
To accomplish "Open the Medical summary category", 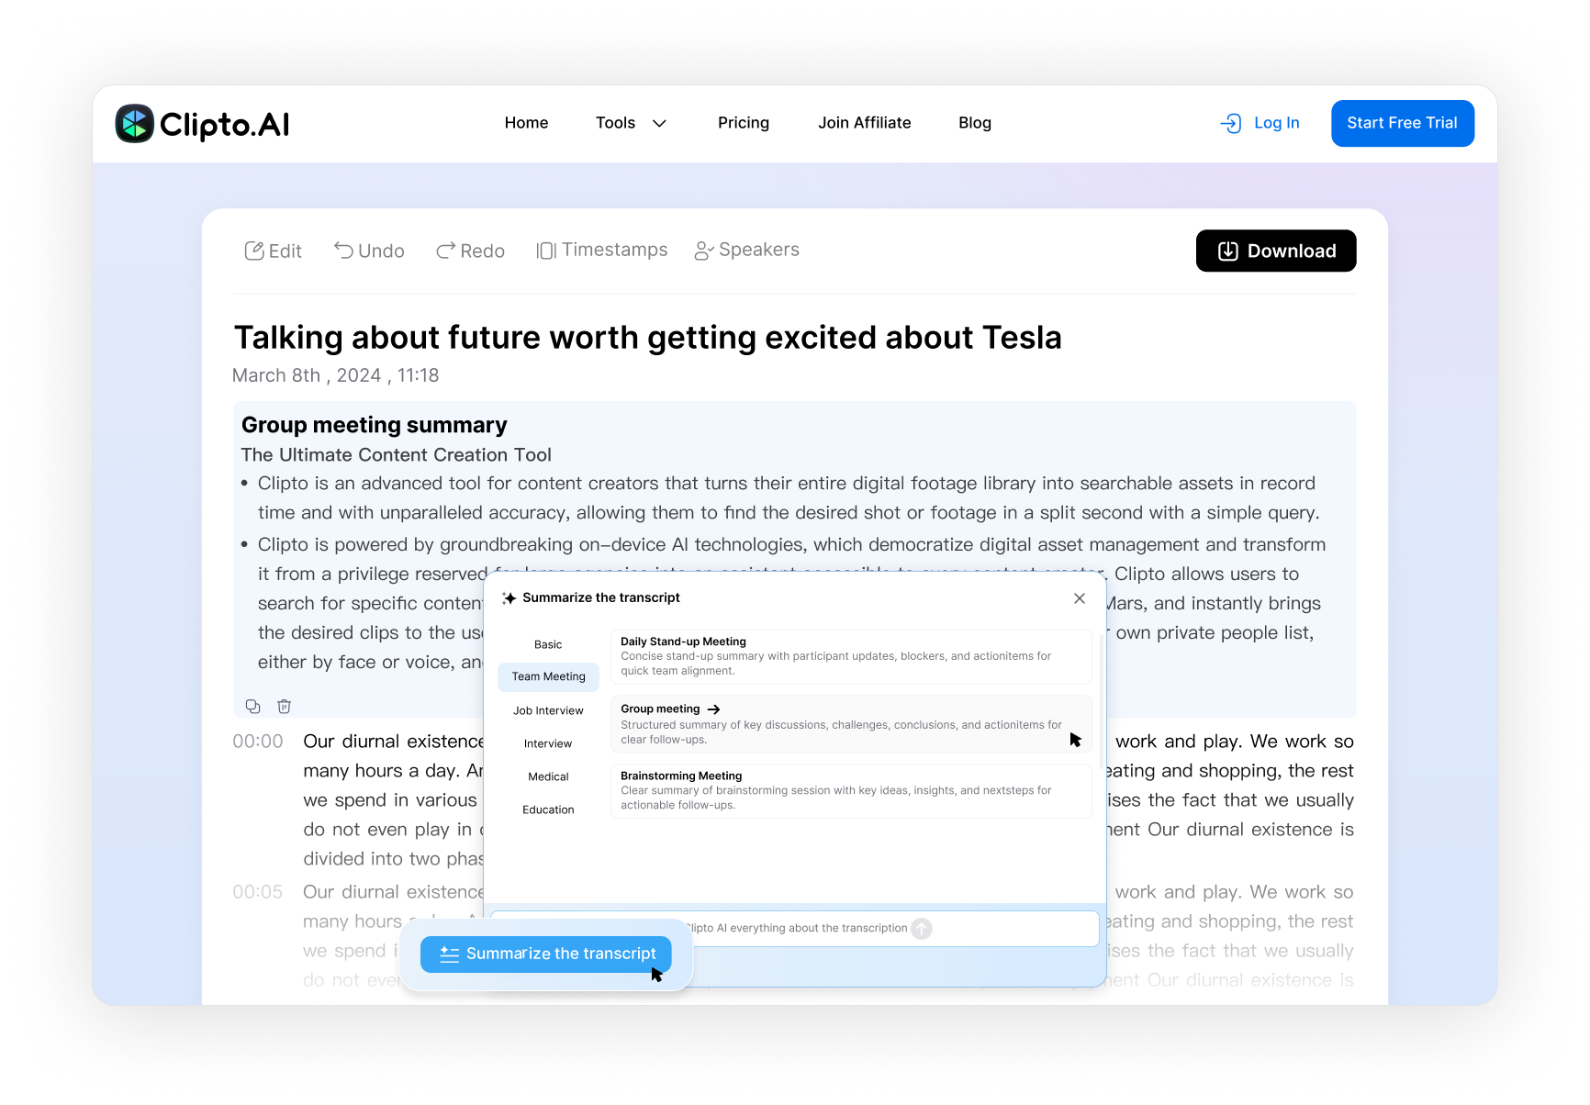I will click(x=548, y=776).
